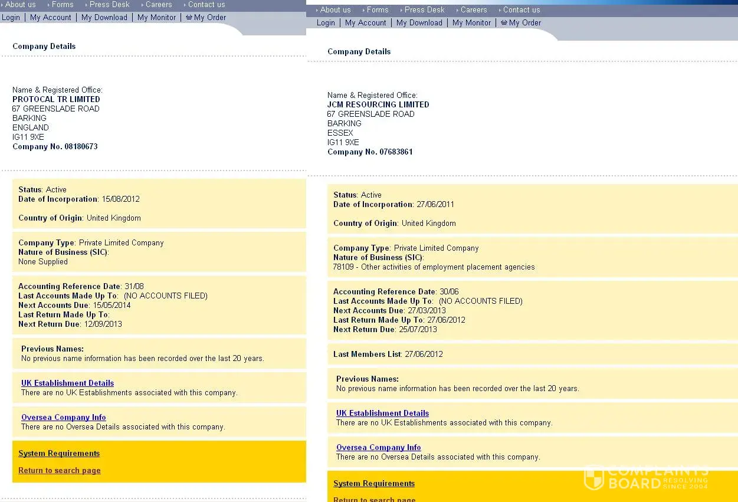The height and width of the screenshot is (502, 738).
Task: Select Company No. 08180673 text
Action: (55, 147)
